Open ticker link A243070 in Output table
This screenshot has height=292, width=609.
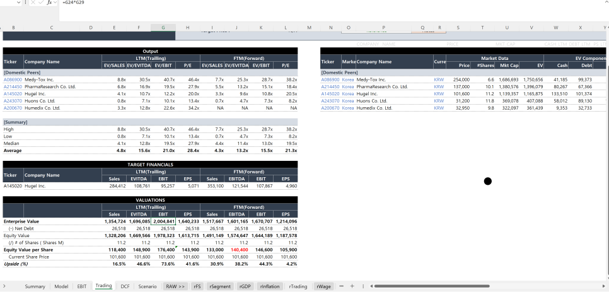12,101
